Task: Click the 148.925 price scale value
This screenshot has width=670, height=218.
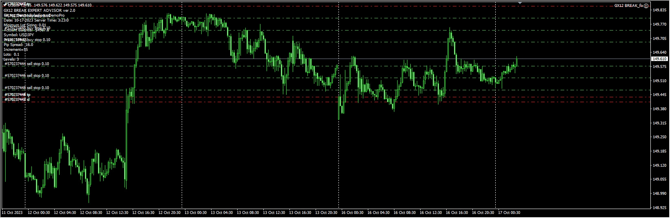Action: [659, 208]
